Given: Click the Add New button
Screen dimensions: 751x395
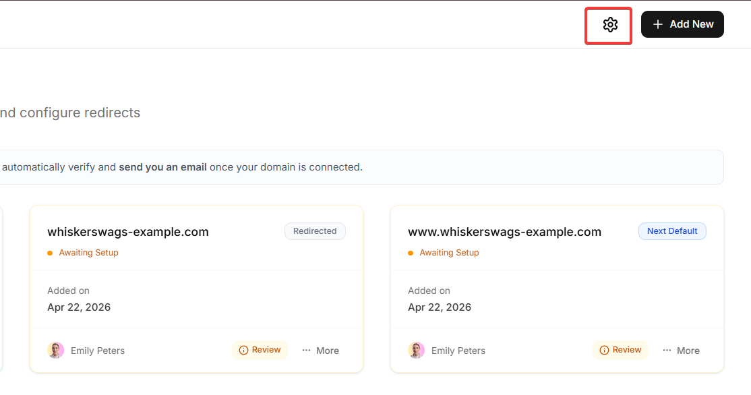Looking at the screenshot, I should coord(682,24).
